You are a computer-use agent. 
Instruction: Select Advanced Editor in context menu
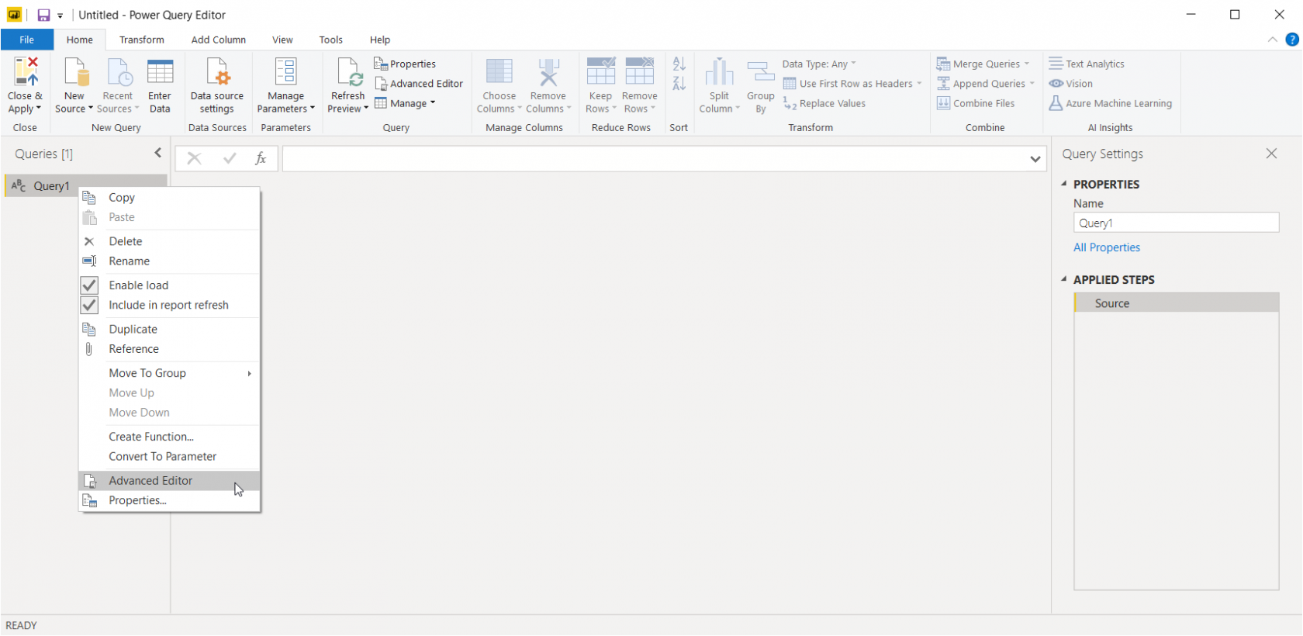(x=169, y=481)
